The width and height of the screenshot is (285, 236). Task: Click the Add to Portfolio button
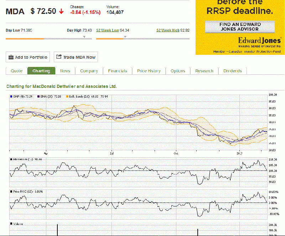pos(28,57)
